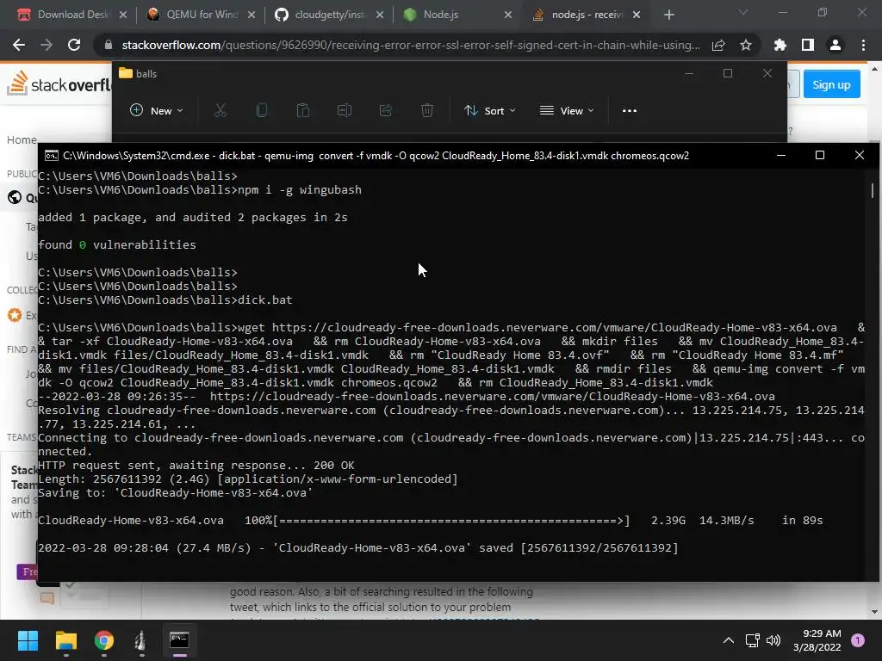Open File Explorer from taskbar
Image resolution: width=882 pixels, height=661 pixels.
click(x=65, y=640)
